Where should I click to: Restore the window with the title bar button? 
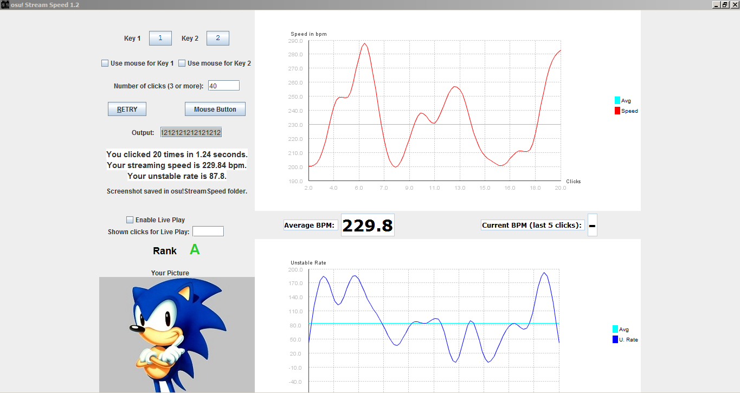click(725, 4)
